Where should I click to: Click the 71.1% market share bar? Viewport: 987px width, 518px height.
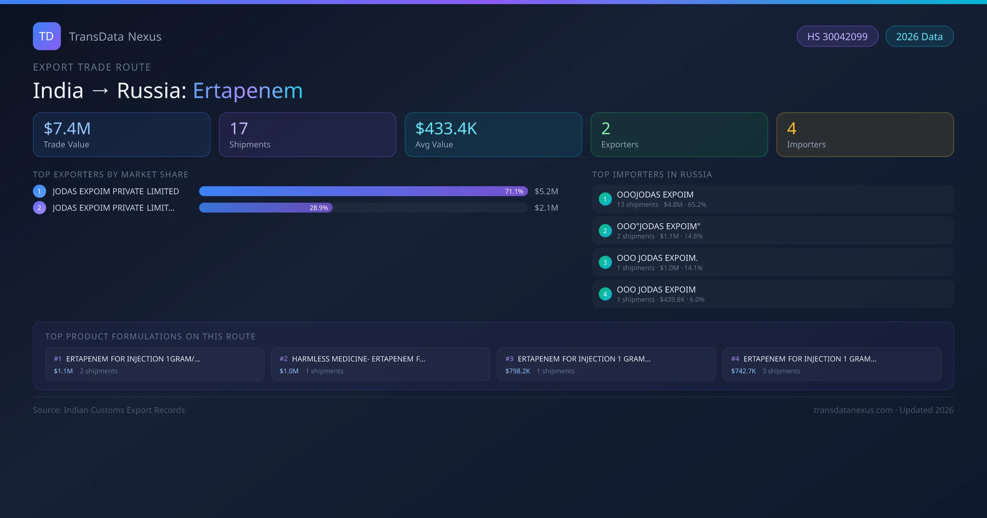pyautogui.click(x=363, y=191)
